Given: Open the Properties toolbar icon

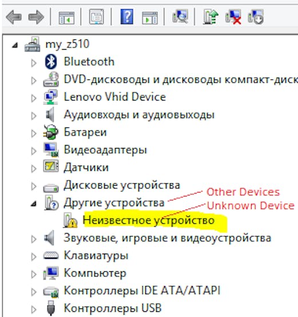Looking at the screenshot, I should click(97, 17).
